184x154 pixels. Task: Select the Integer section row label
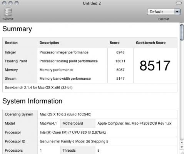[x=10, y=52]
